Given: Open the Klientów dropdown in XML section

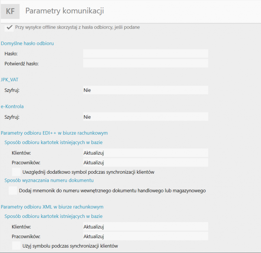Looking at the screenshot, I should (145, 227).
